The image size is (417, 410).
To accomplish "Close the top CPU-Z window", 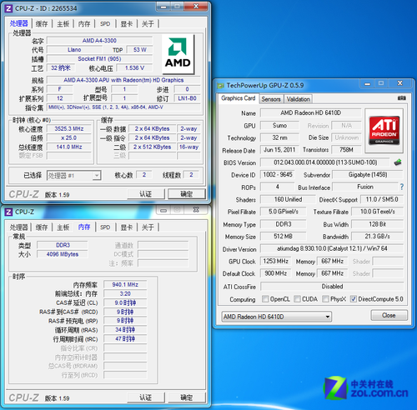I will point(196,7).
